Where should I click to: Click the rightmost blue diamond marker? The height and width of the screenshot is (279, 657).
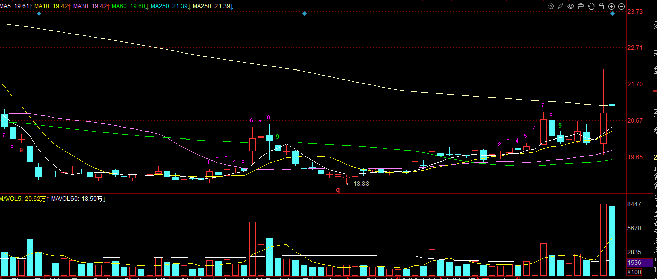pos(612,14)
